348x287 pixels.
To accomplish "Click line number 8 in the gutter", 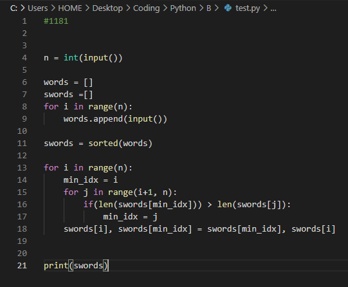I will pos(24,107).
